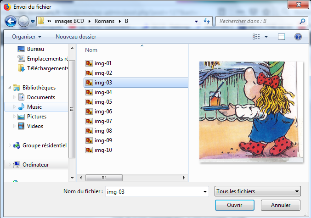The image size is (311, 218).
Task: Open the address bar path history dropdown
Action: [x=196, y=21]
